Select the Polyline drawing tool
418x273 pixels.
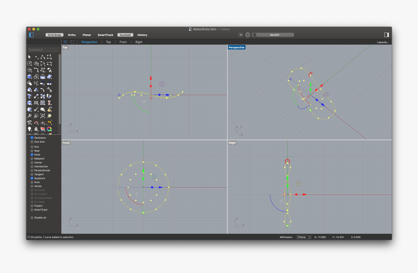pyautogui.click(x=43, y=57)
